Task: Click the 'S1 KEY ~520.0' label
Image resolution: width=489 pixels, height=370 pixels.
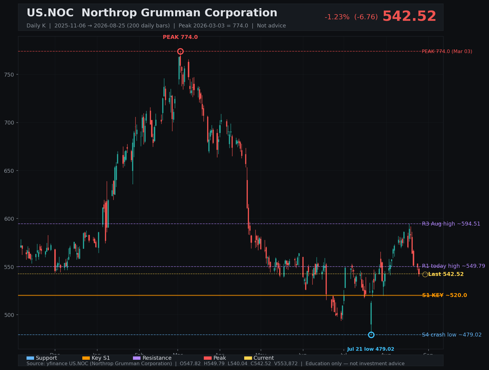Action: tap(444, 295)
